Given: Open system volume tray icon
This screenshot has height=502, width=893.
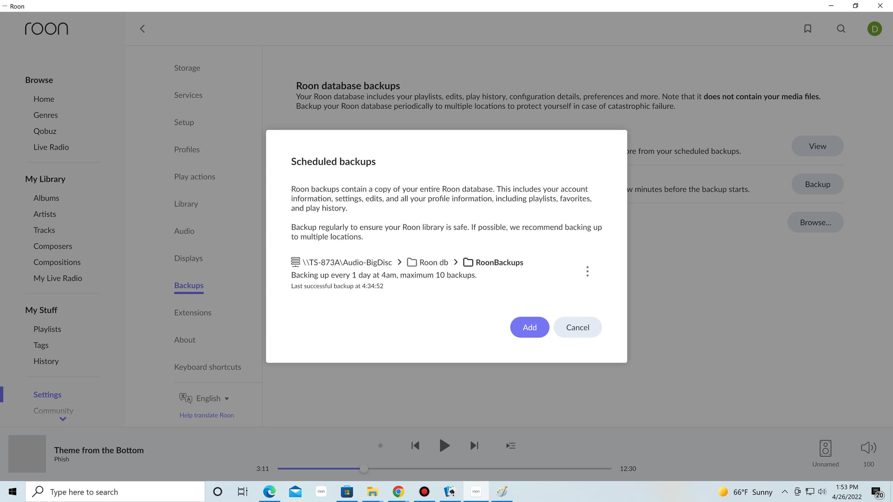Looking at the screenshot, I should point(822,492).
